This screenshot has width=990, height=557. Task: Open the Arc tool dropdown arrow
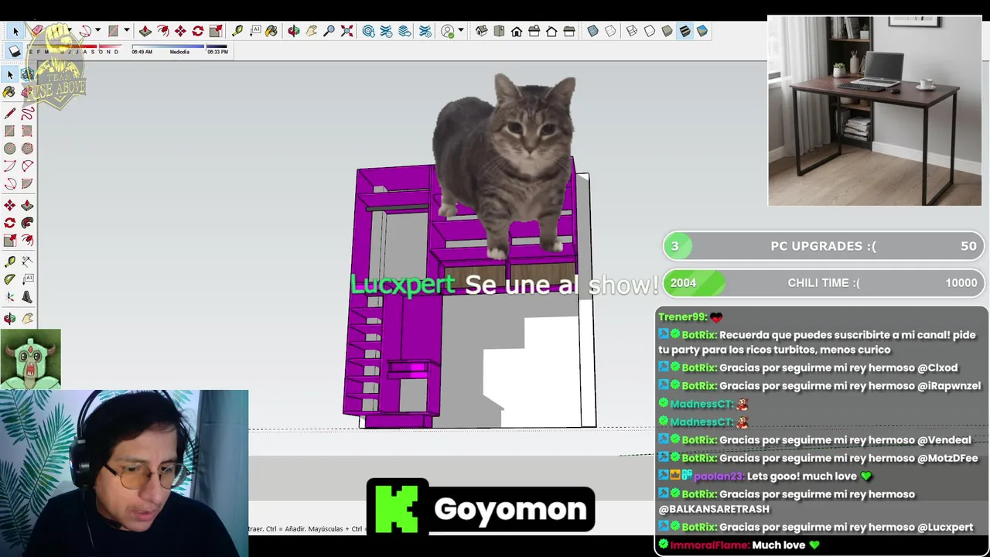pos(97,31)
